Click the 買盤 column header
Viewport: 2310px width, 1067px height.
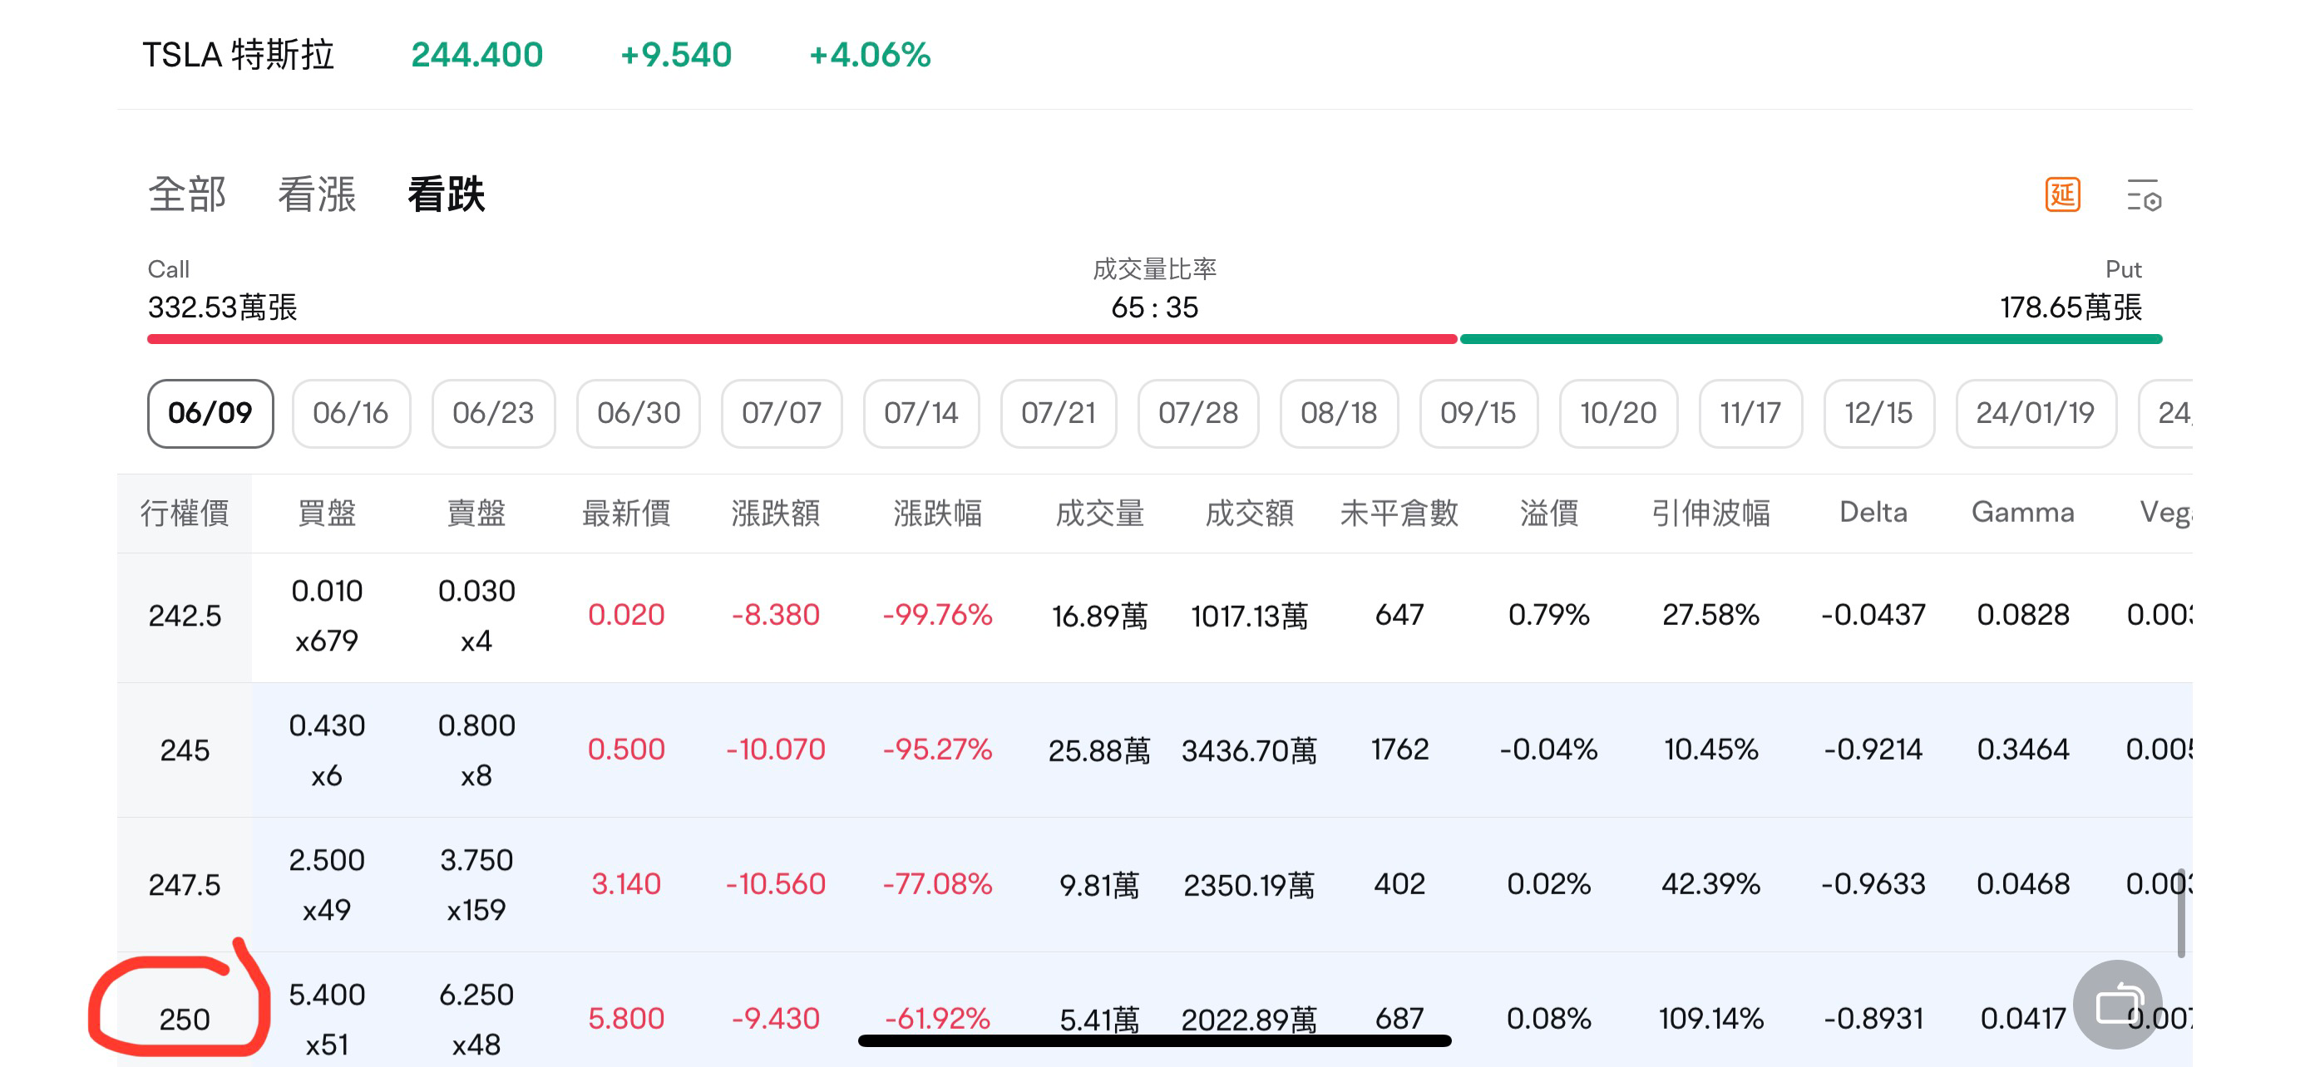point(327,514)
